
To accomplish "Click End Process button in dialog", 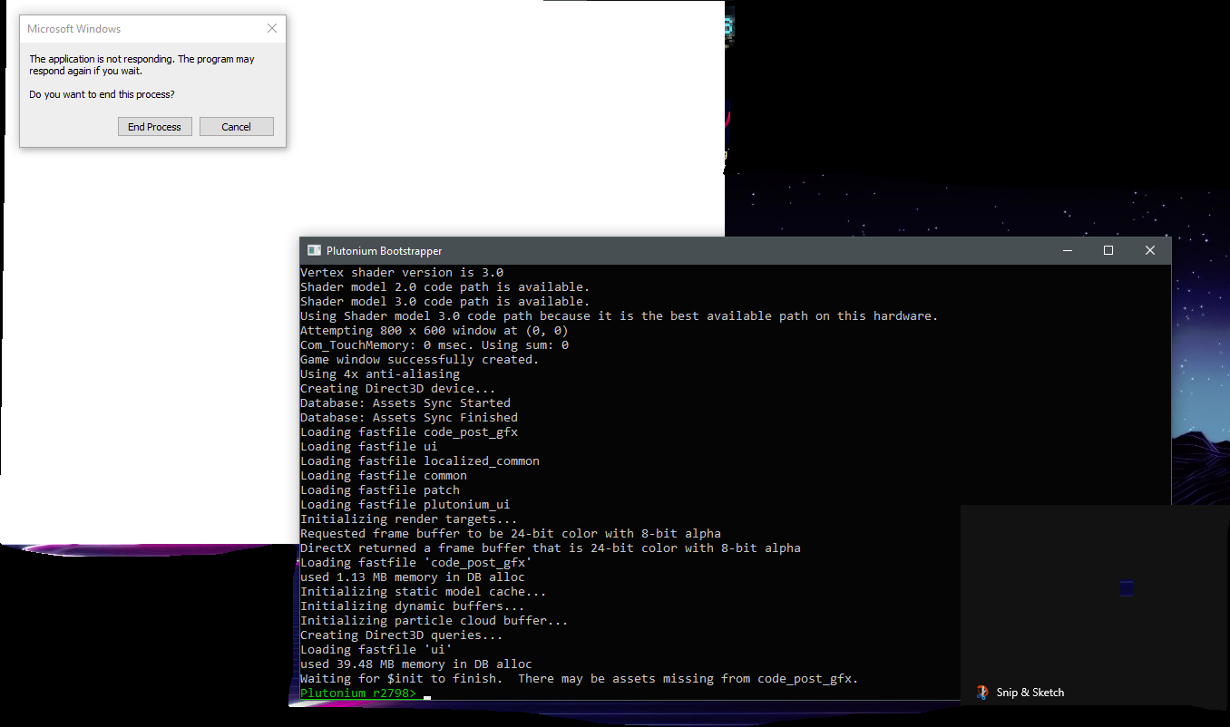I will (x=154, y=127).
